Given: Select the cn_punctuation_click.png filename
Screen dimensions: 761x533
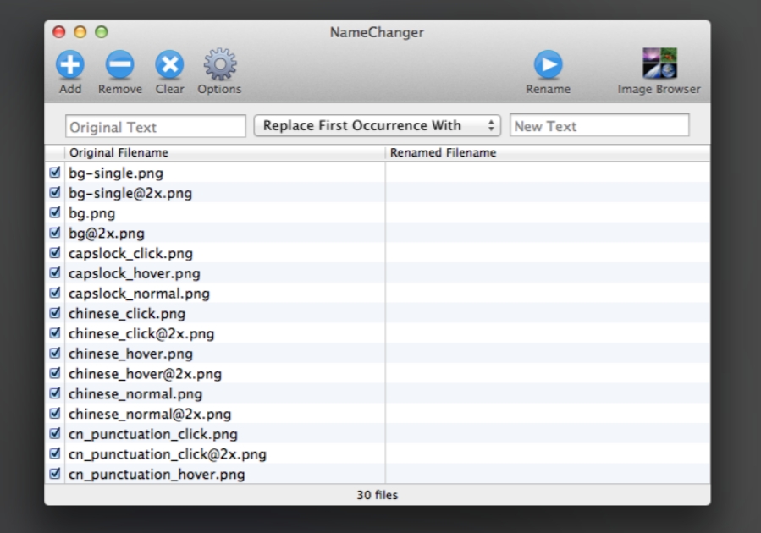Looking at the screenshot, I should tap(153, 435).
